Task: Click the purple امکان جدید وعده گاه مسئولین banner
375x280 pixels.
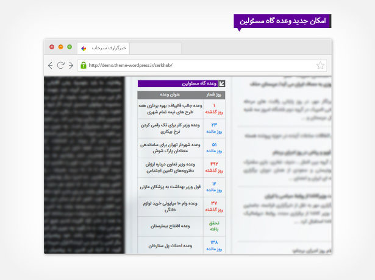Action: [282, 21]
